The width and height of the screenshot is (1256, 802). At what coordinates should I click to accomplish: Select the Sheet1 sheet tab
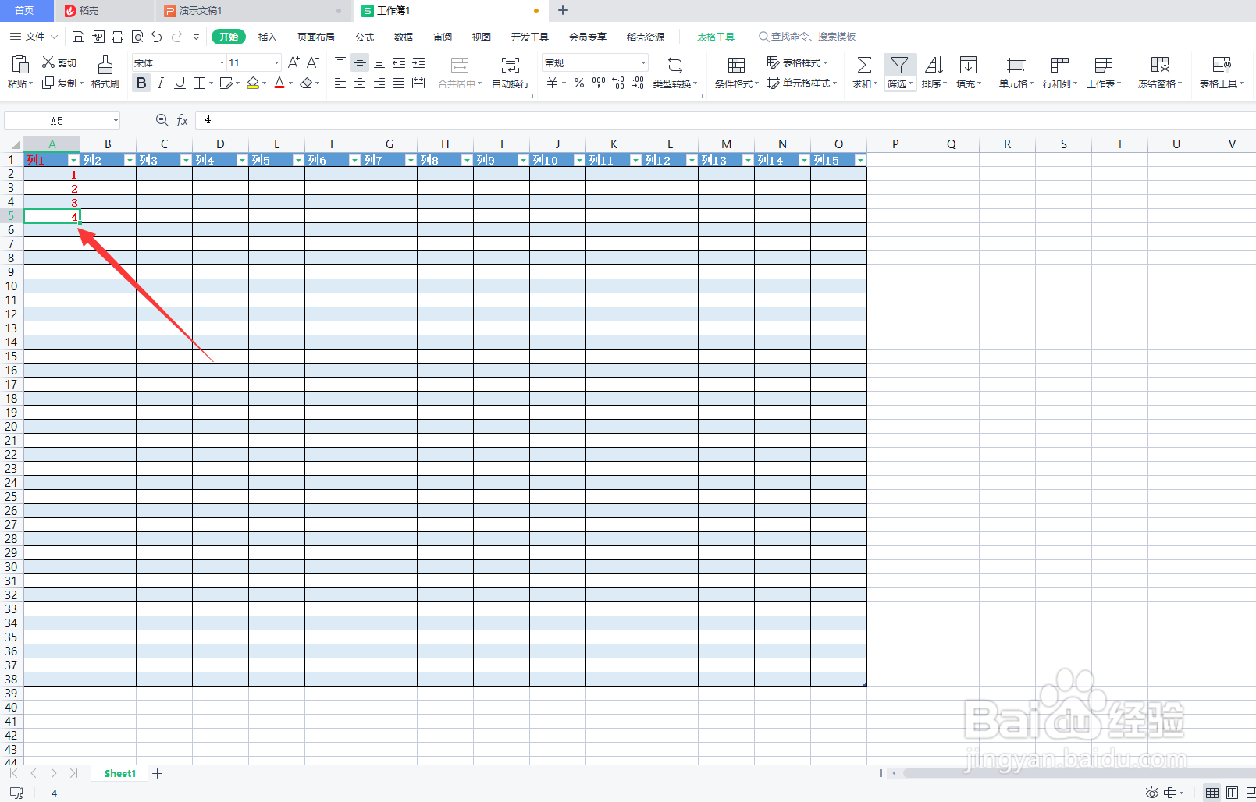pyautogui.click(x=120, y=773)
